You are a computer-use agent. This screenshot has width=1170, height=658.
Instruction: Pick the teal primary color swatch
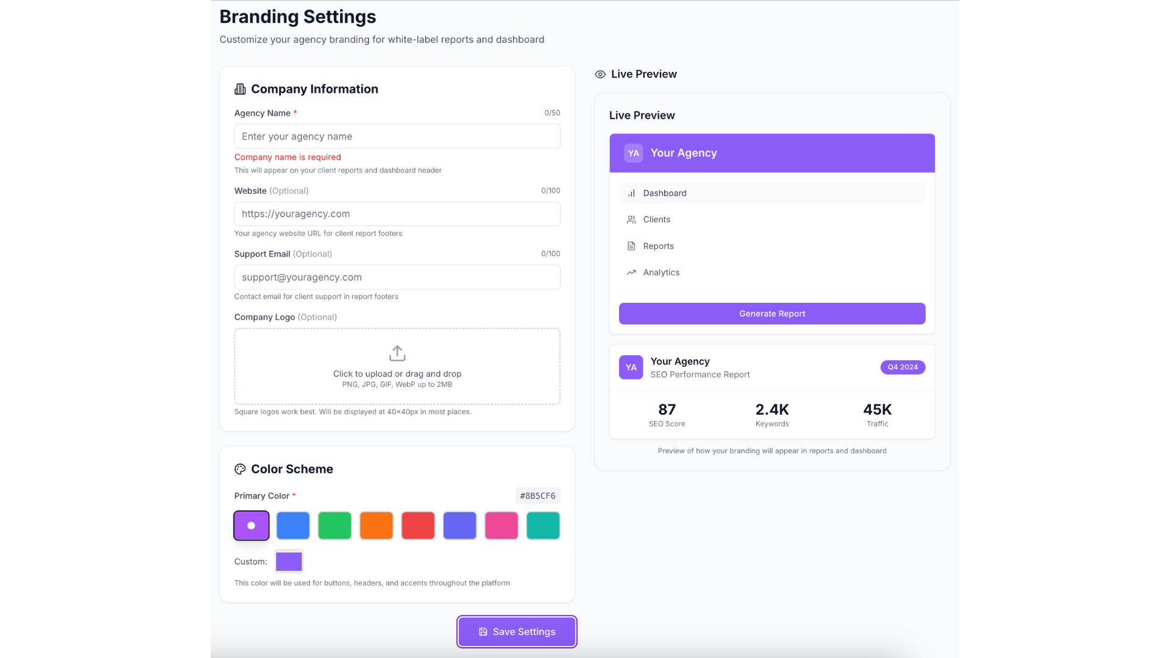point(543,526)
